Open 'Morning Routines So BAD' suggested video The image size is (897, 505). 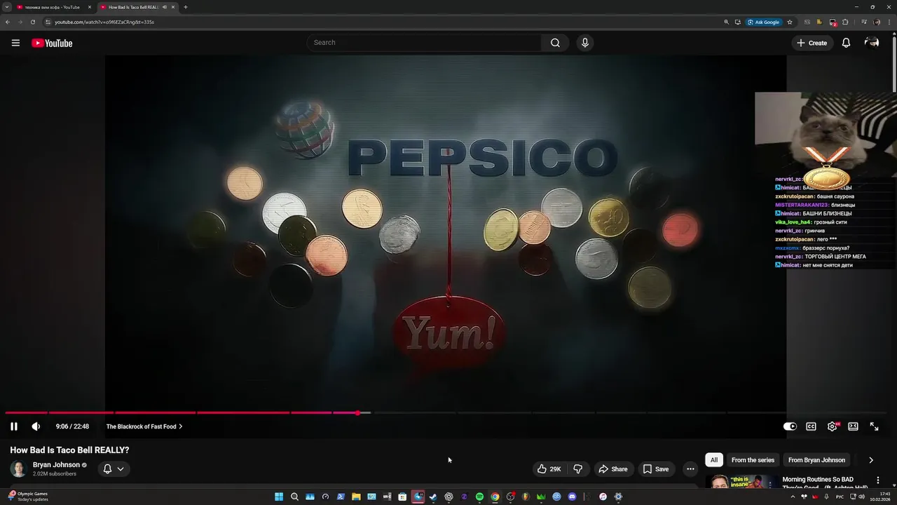pos(825,483)
